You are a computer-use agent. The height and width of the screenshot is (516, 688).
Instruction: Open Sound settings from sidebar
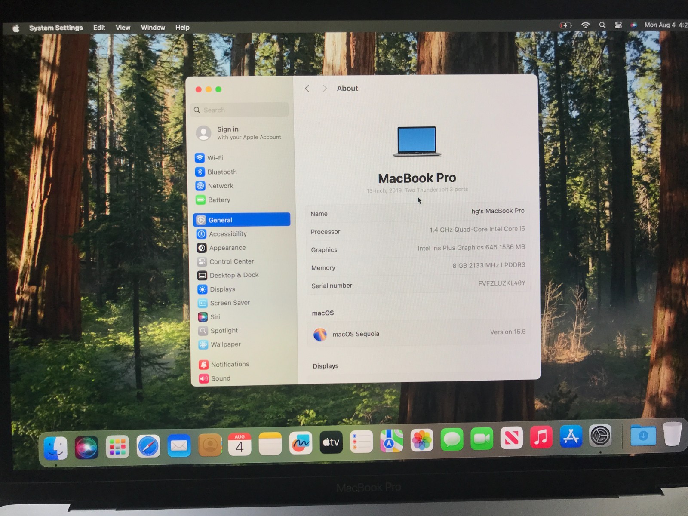point(221,378)
